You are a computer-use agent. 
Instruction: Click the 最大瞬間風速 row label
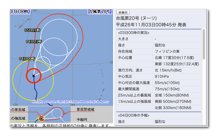pos(129,89)
